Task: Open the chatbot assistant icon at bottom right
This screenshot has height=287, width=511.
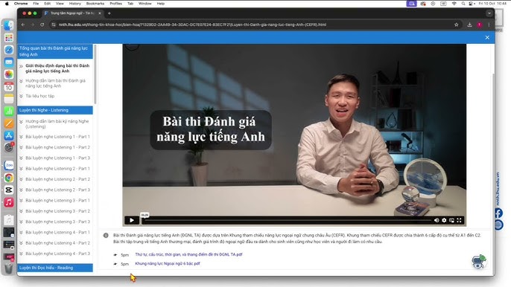Action: pyautogui.click(x=479, y=261)
